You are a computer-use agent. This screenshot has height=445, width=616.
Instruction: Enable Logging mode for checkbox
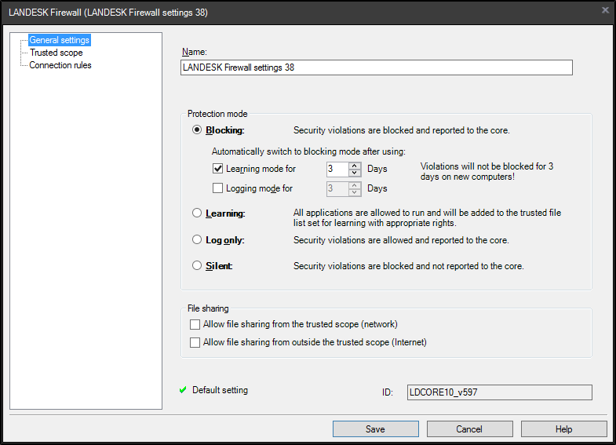pos(218,188)
